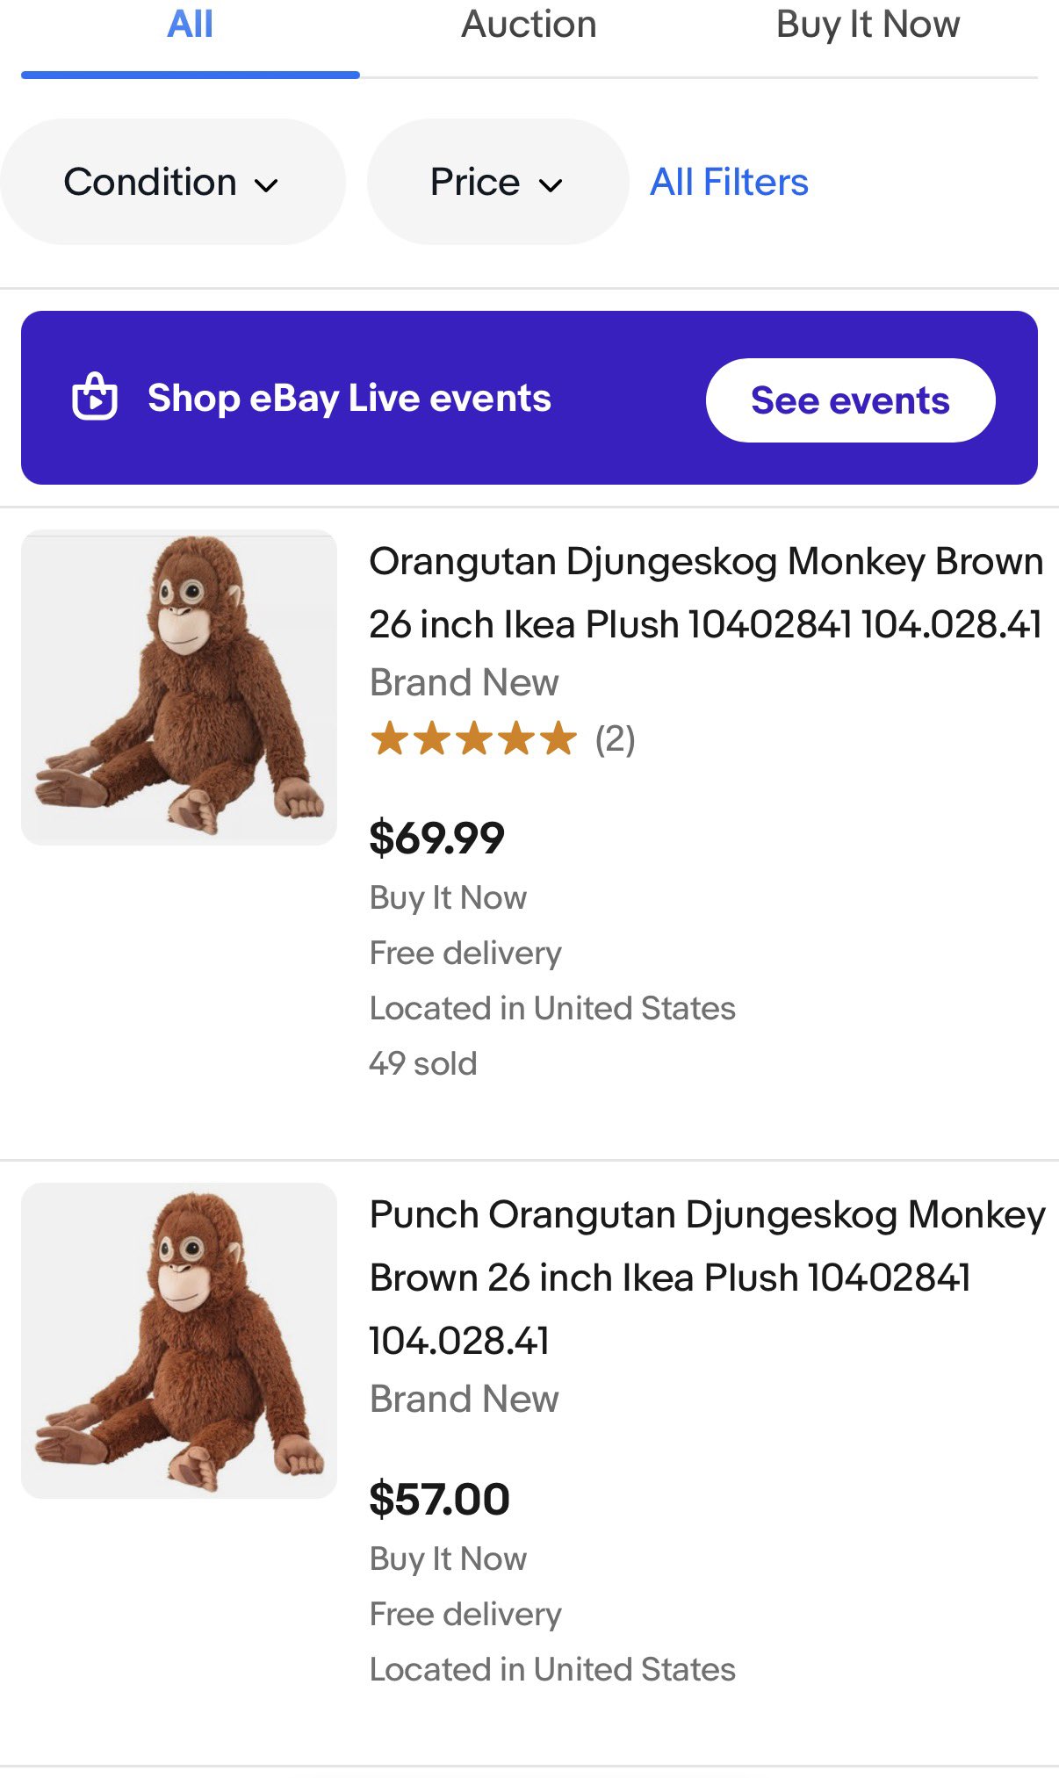Tap the Shop eBay Live events banner text

(349, 399)
